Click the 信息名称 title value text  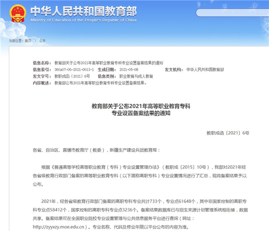click(x=109, y=63)
